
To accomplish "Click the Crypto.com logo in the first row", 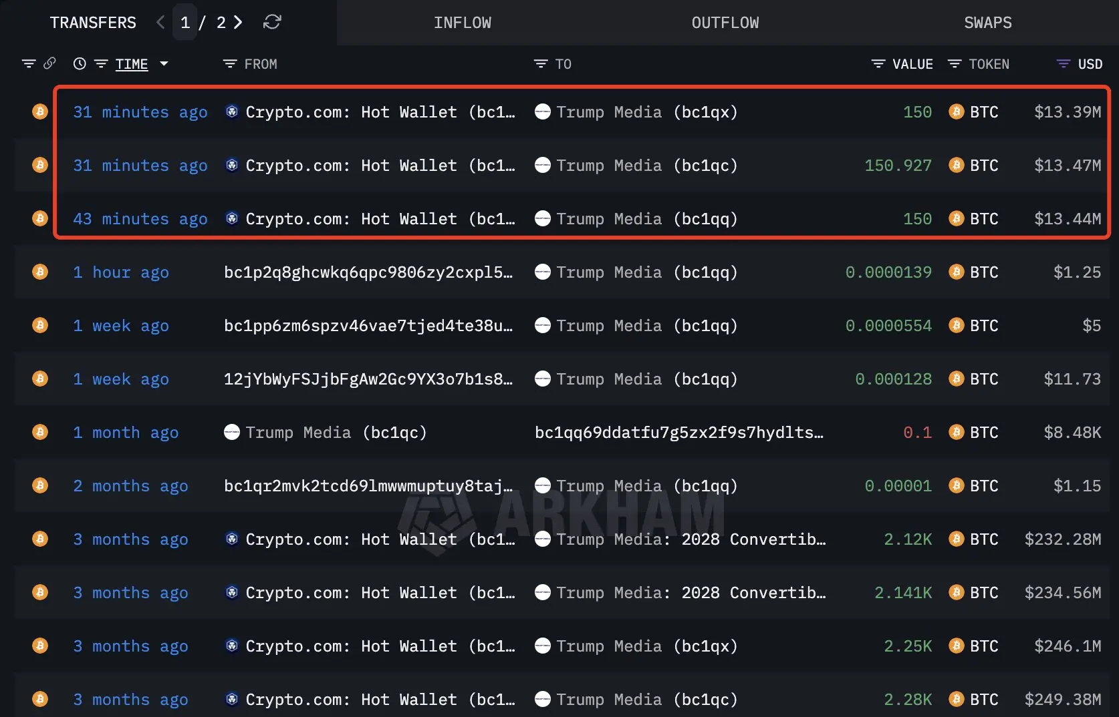I will [x=231, y=111].
